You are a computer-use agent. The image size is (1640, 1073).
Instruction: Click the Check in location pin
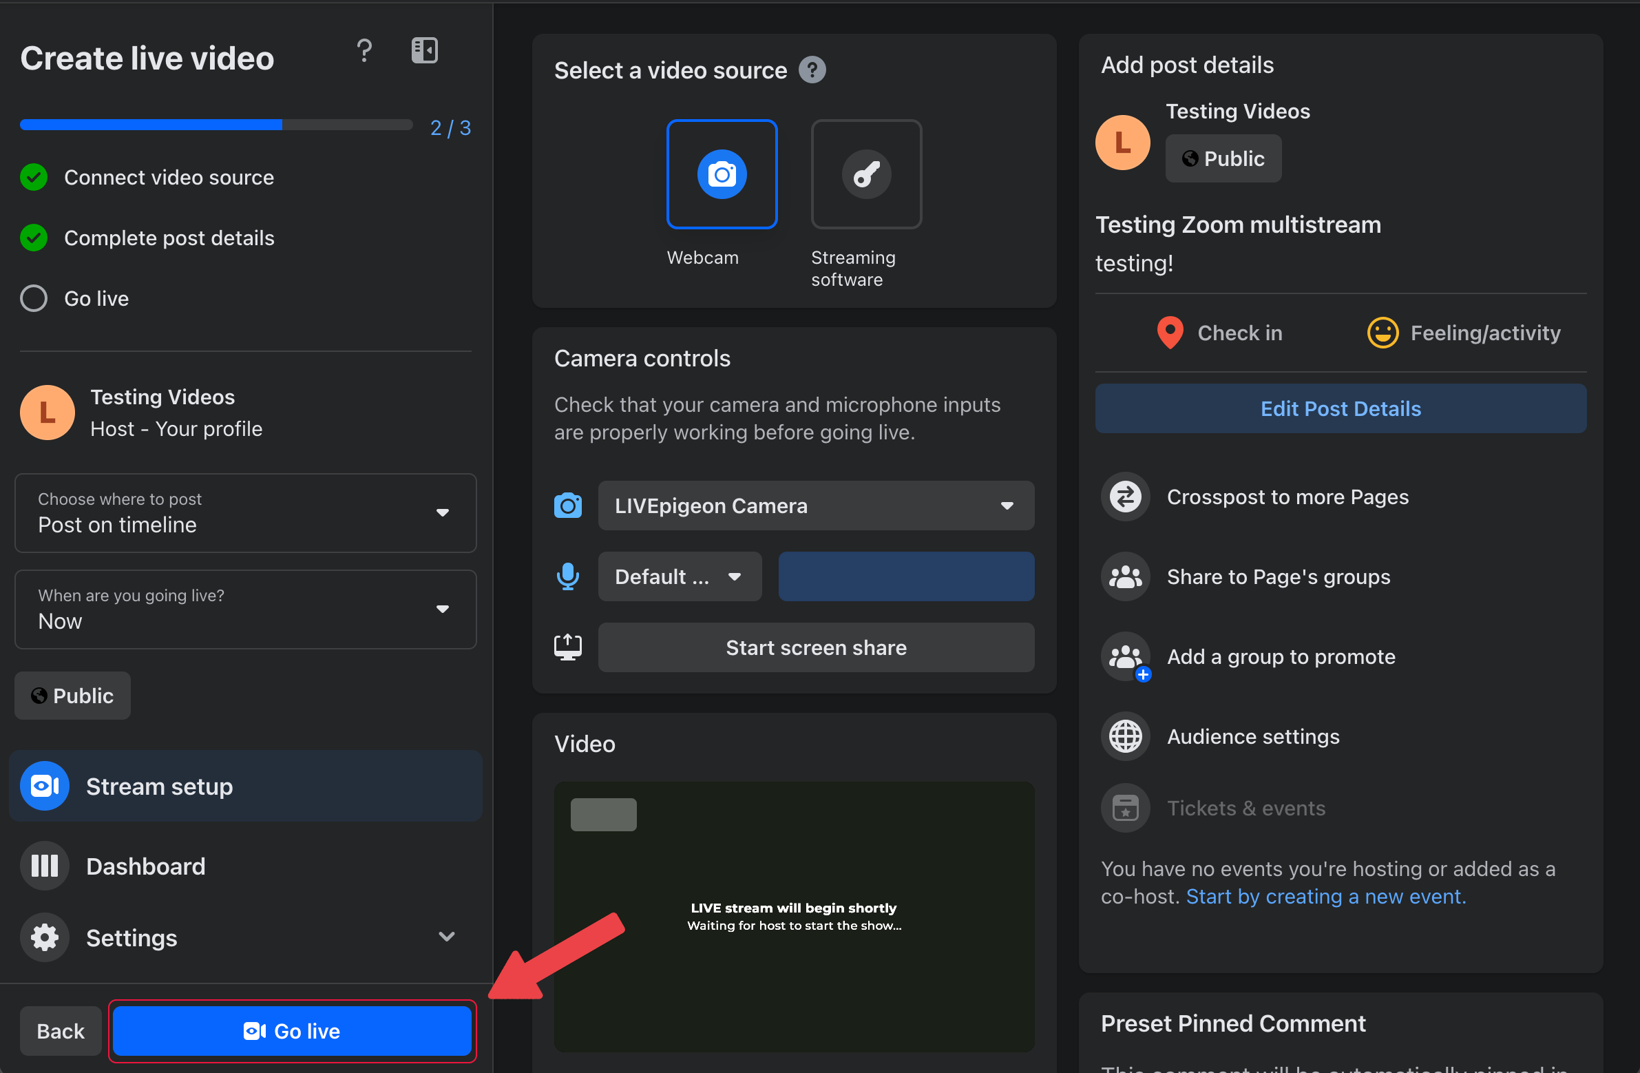1169,333
